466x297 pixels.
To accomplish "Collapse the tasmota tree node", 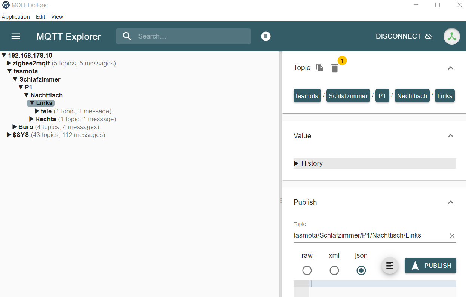I will click(10, 71).
